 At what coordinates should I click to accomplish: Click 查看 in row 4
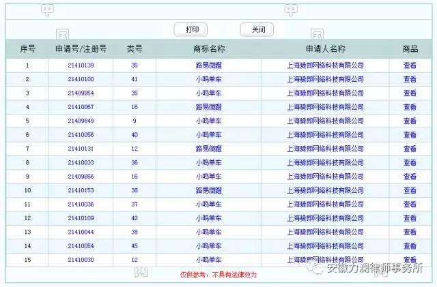click(410, 107)
